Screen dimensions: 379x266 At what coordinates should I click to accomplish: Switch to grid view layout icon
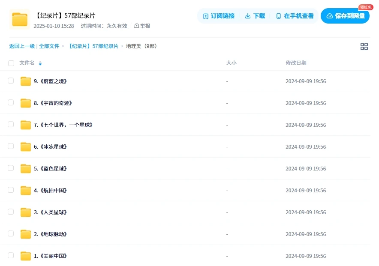click(x=364, y=46)
